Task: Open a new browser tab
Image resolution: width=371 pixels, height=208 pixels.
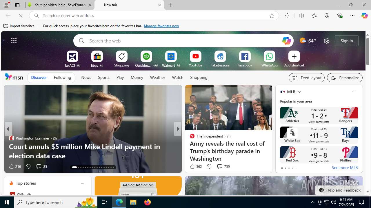Action: point(170,5)
